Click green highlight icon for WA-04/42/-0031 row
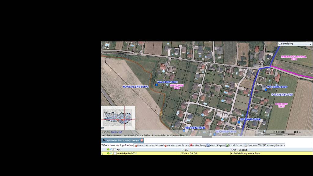Screen dimensions: 313x176 [108, 153]
